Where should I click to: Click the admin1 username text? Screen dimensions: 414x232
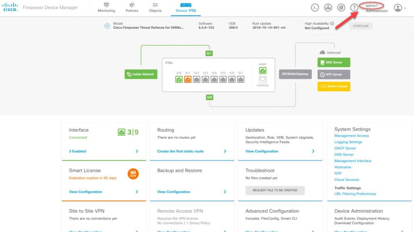pos(372,6)
